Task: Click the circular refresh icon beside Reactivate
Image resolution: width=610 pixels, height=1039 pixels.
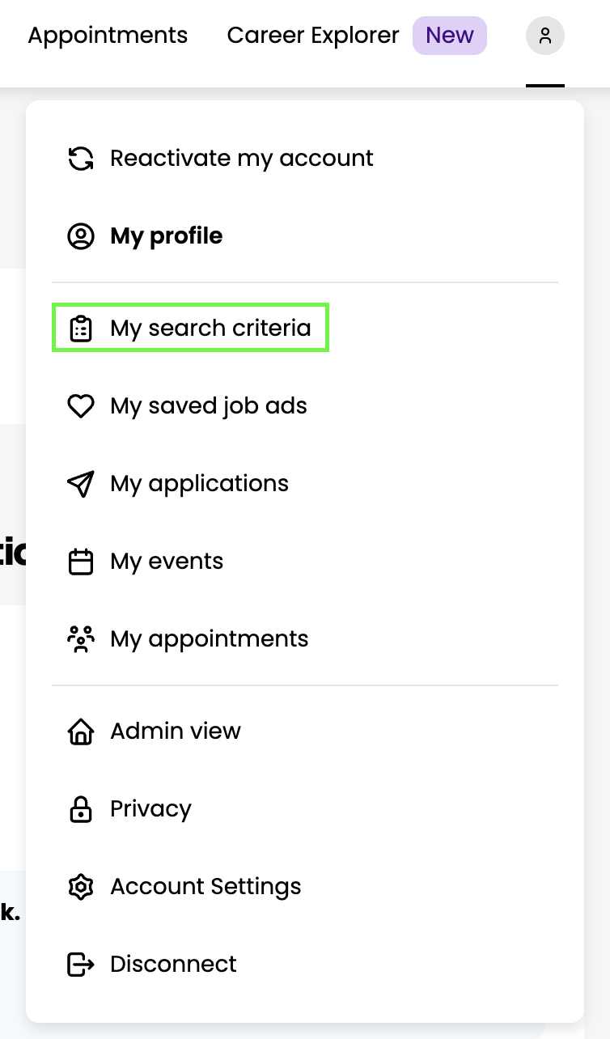Action: (81, 158)
